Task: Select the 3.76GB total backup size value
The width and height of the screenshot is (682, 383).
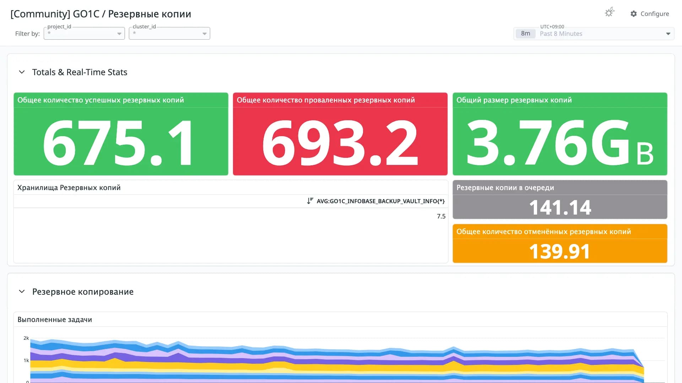Action: [x=560, y=143]
